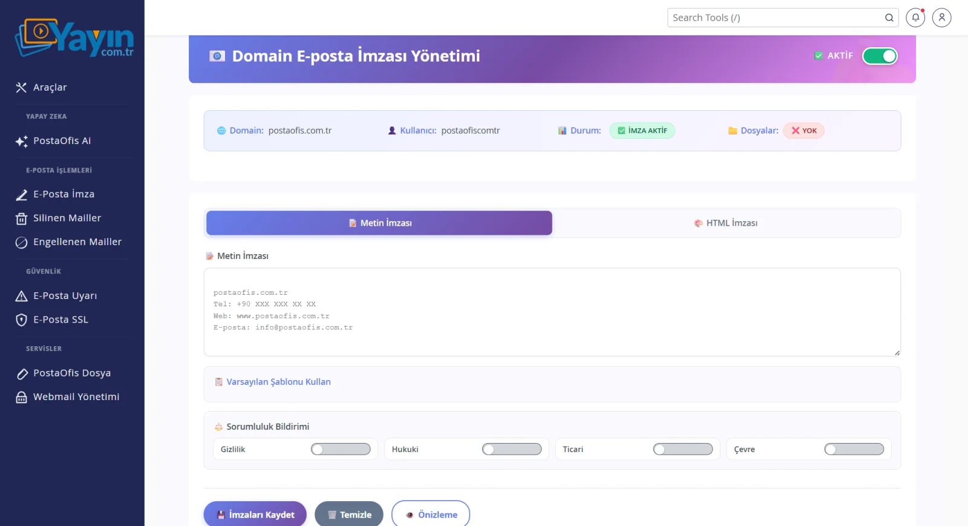Switch to the HTML İmzası tab
968x526 pixels.
tap(726, 223)
